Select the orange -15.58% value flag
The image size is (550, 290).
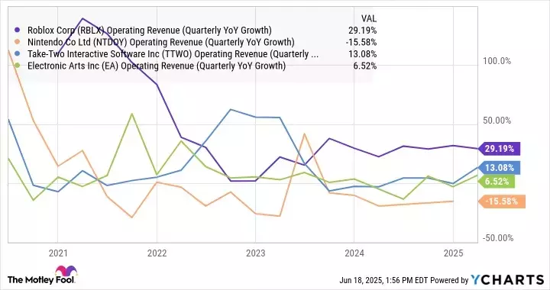[502, 201]
